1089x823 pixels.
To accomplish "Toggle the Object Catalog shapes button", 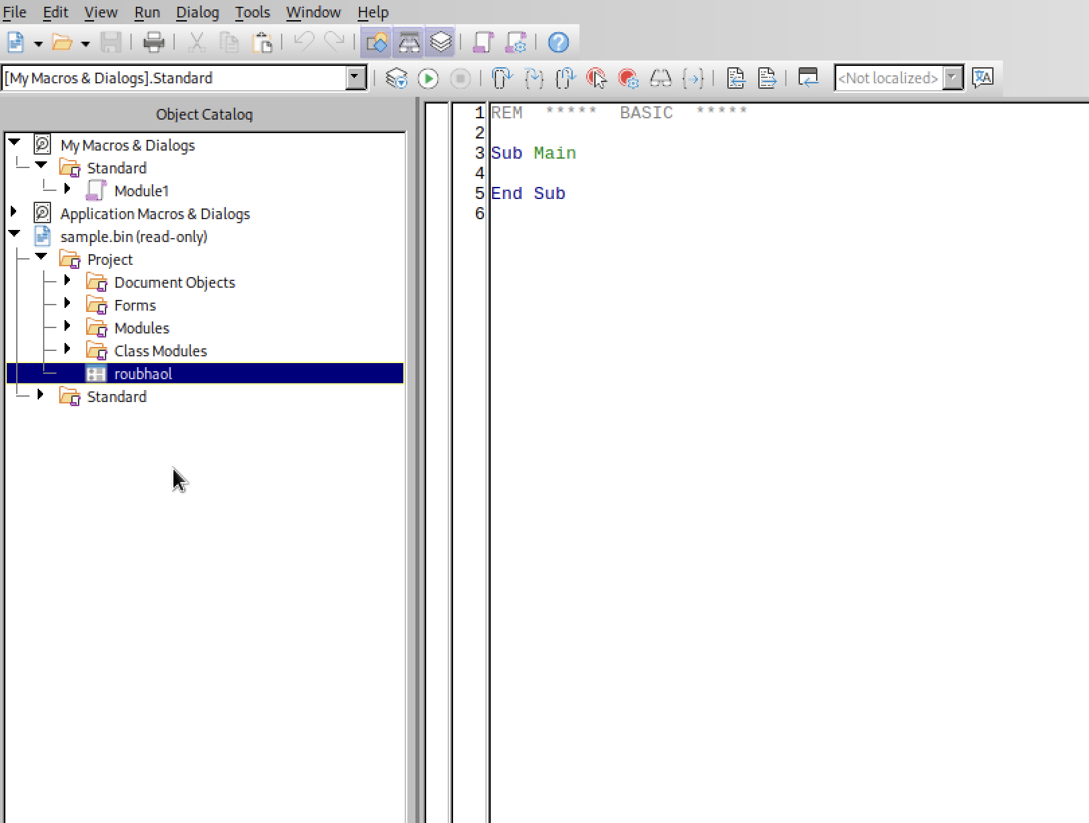I will point(377,42).
